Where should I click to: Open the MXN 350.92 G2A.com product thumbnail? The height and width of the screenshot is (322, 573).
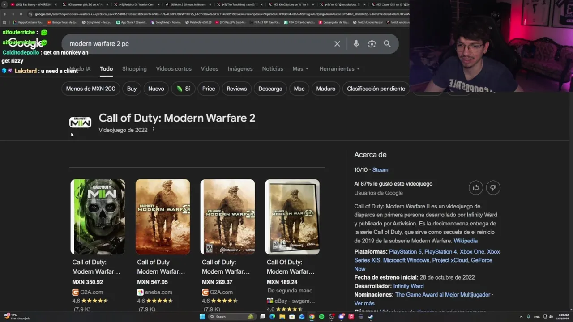(98, 217)
